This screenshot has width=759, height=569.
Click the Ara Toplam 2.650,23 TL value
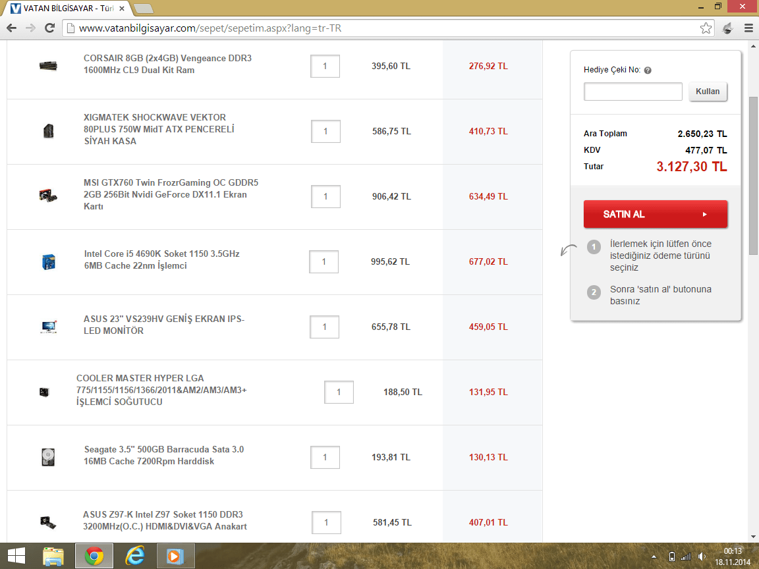point(702,134)
